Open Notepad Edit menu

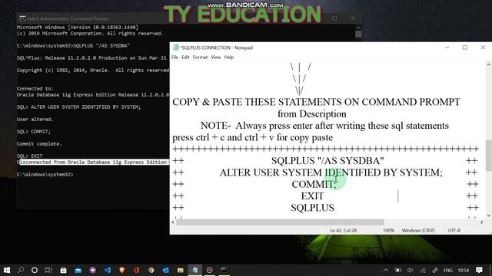185,58
